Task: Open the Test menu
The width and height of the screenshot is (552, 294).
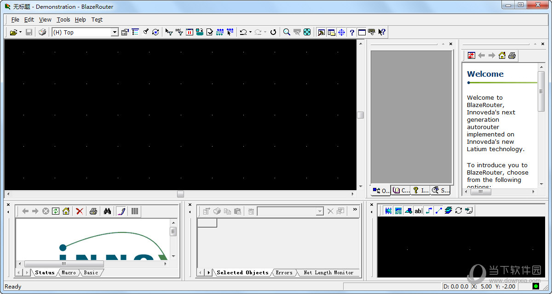Action: tap(97, 20)
